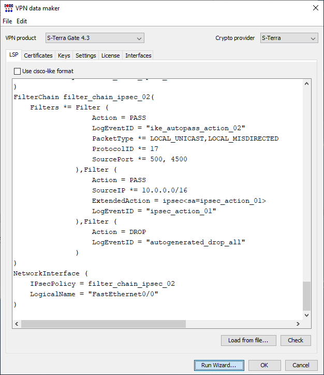The image size is (324, 375).
Task: Open the License tab
Action: 110,55
